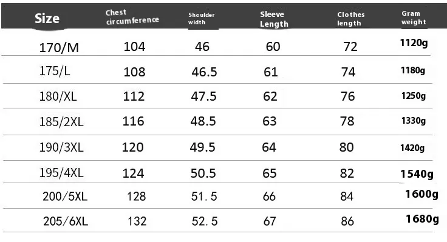
Task: Click the 200/5XL size label
Action: click(x=65, y=197)
